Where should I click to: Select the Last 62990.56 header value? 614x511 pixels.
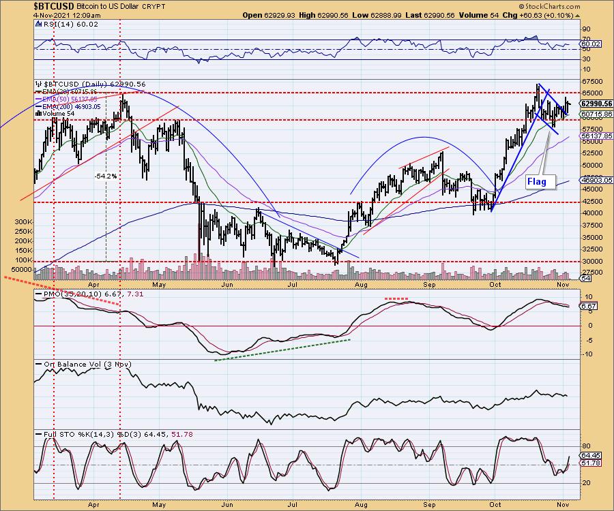point(430,15)
